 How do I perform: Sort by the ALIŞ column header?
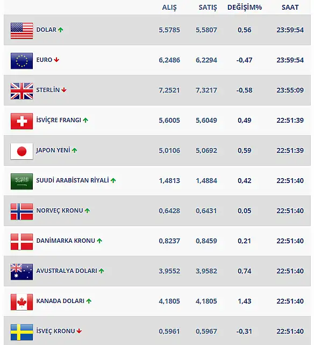click(x=169, y=8)
